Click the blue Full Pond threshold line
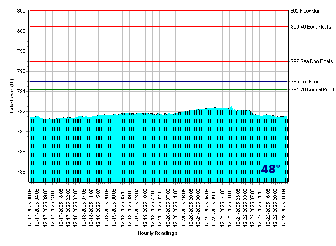 pos(157,82)
